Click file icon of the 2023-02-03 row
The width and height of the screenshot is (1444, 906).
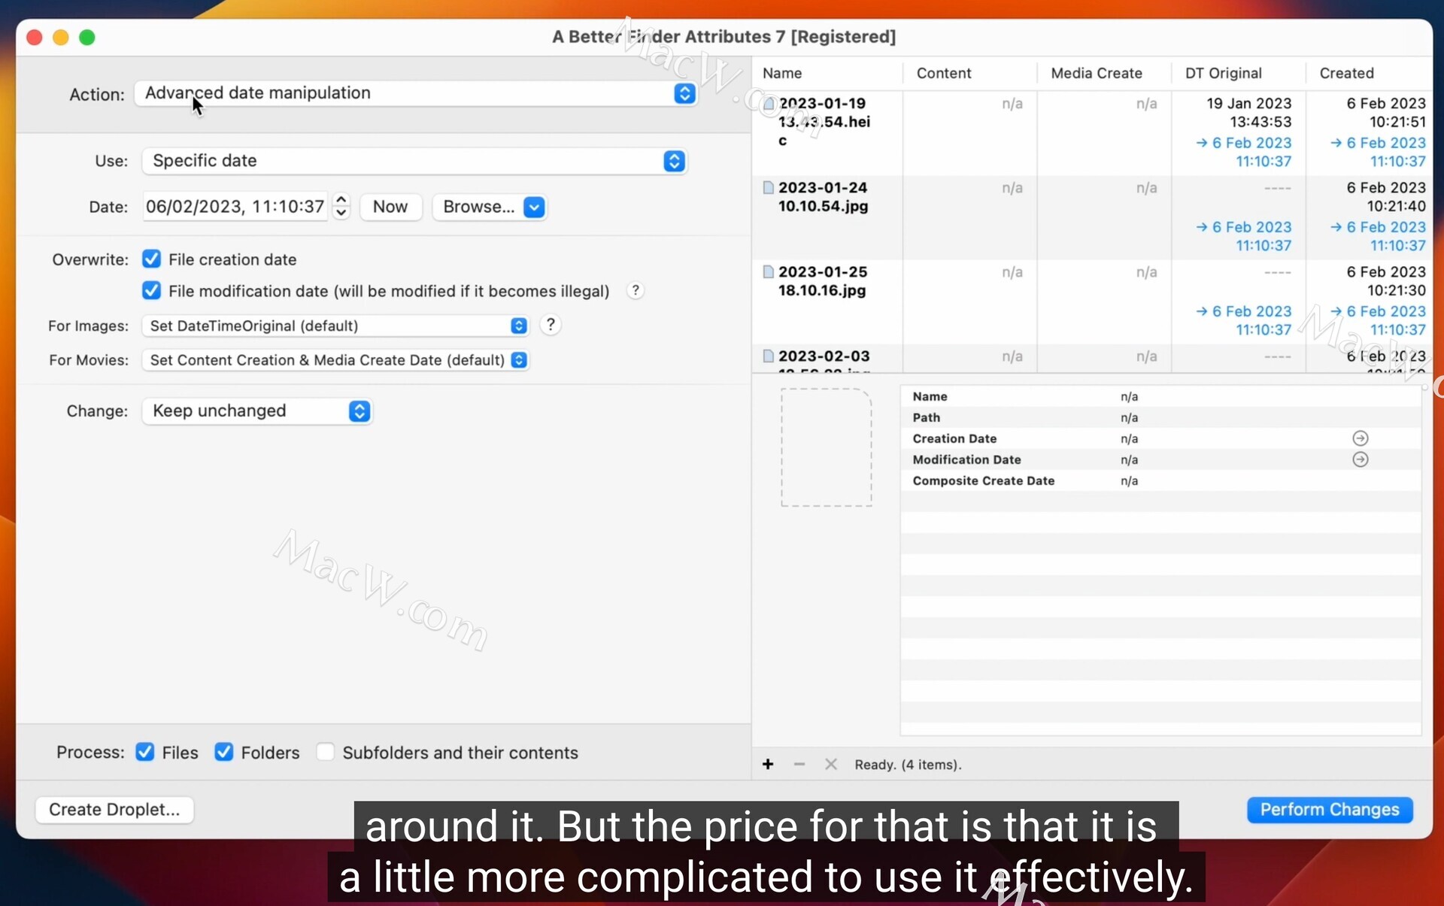[x=769, y=356]
